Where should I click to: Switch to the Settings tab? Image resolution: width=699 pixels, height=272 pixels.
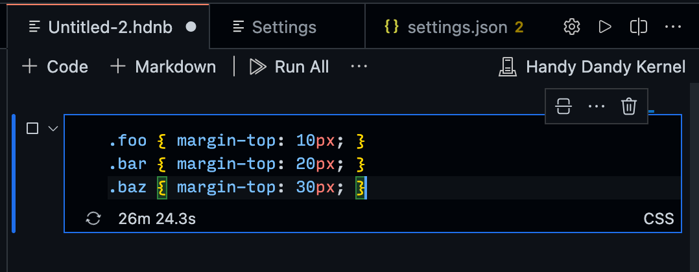[287, 27]
